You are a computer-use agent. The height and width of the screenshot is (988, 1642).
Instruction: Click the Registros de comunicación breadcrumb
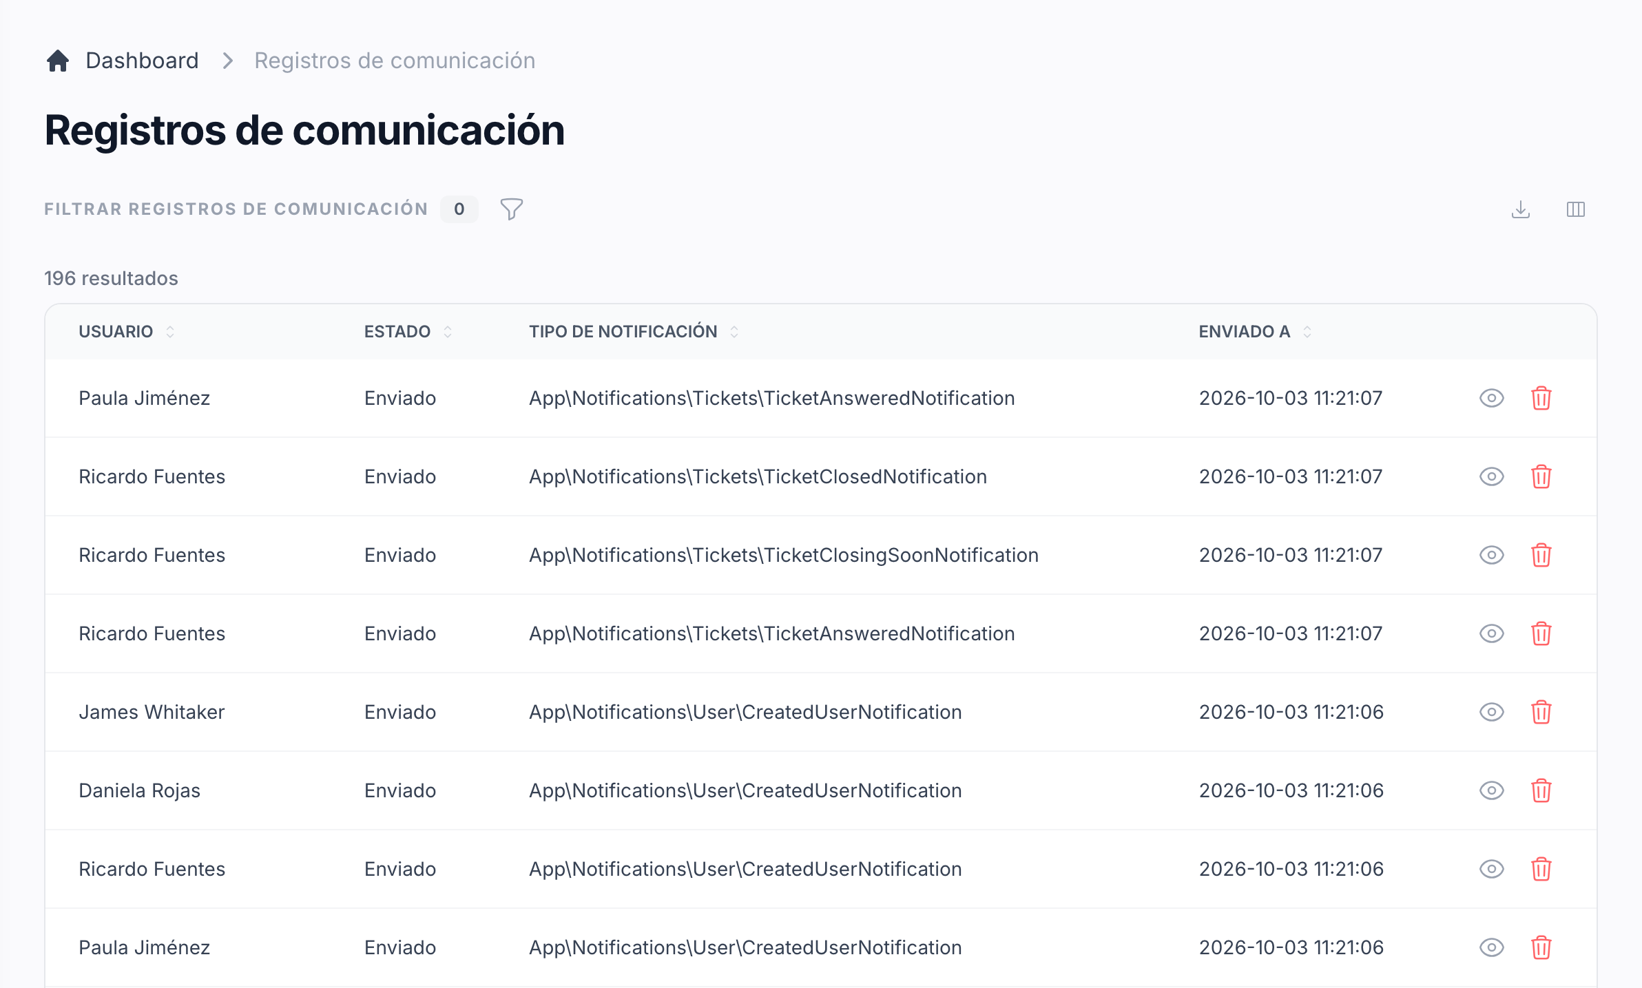tap(395, 61)
